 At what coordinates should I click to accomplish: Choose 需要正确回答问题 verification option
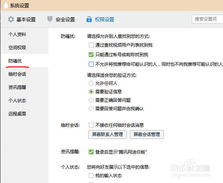pos(91,100)
